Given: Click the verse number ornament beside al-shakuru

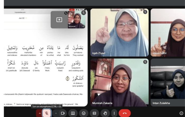Looking at the screenshot, I should [67, 79].
